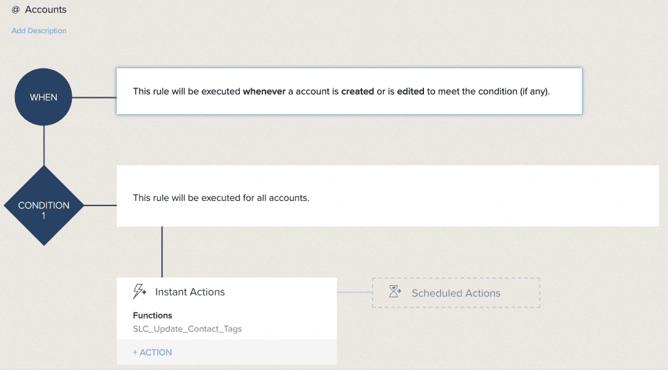The image size is (668, 370).
Task: Select the WHEN circle node
Action: tap(44, 97)
